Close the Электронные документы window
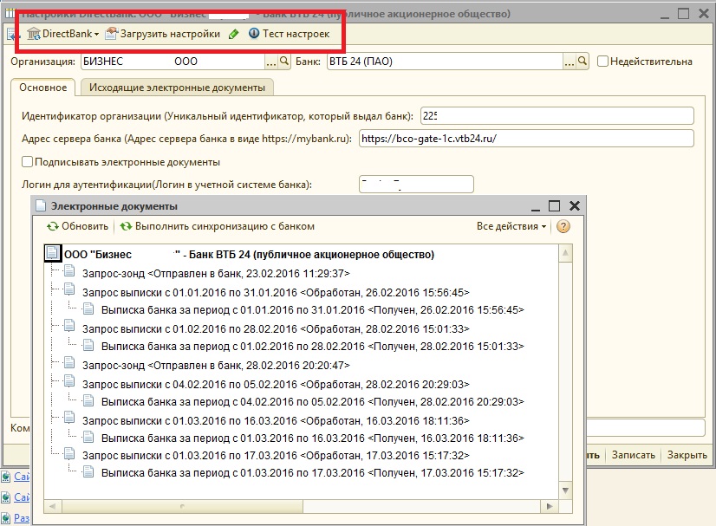This screenshot has width=716, height=526. tap(575, 206)
